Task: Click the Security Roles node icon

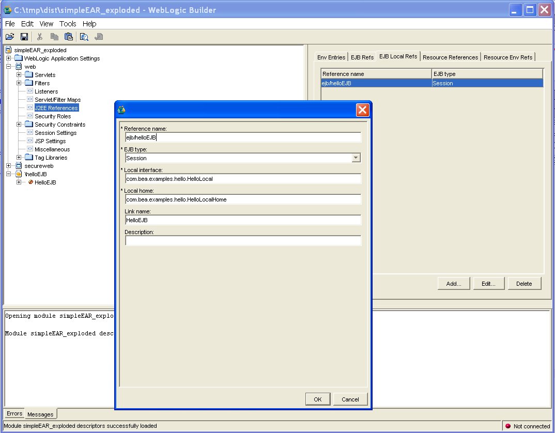Action: [30, 116]
